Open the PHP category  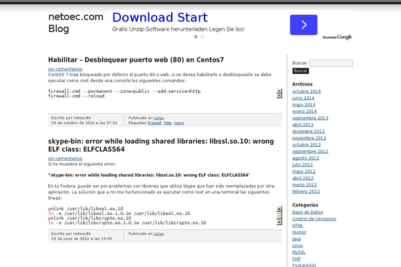pyautogui.click(x=296, y=258)
